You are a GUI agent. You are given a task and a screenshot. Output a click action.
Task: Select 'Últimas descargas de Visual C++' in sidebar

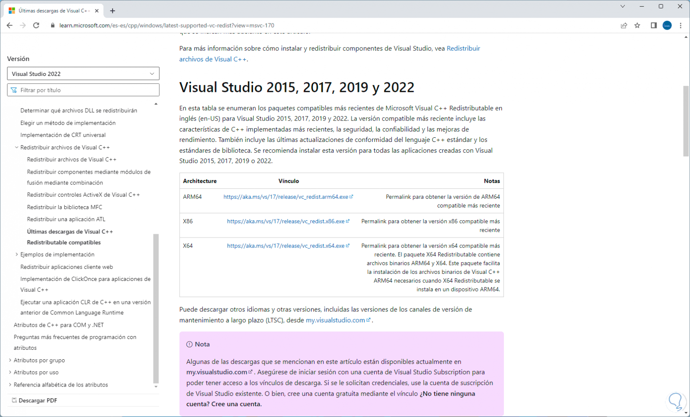click(x=70, y=232)
